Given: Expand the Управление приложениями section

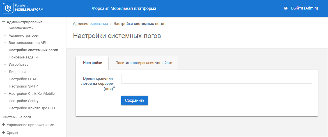Looking at the screenshot, I should (x=4, y=125).
